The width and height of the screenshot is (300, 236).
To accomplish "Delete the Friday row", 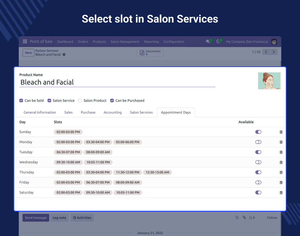I will (281, 182).
